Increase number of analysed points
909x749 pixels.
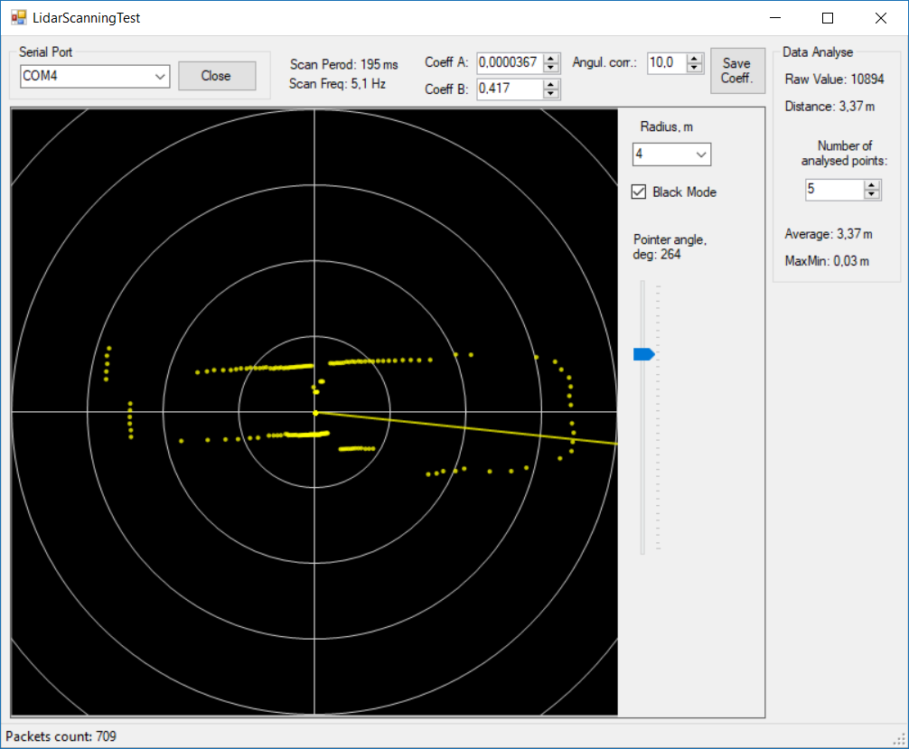pos(871,185)
